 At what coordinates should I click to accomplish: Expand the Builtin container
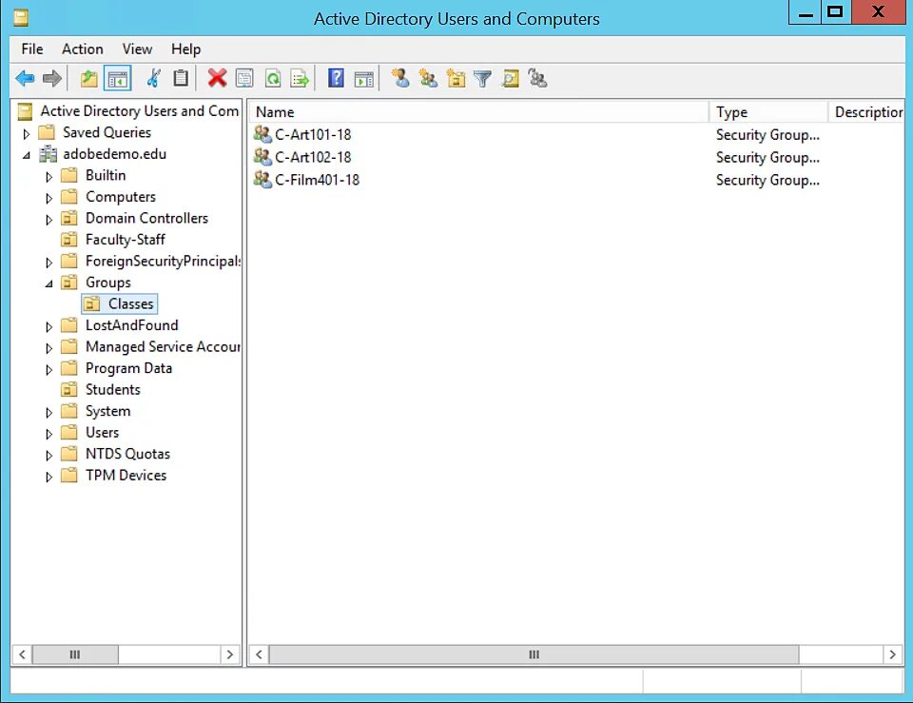coord(49,177)
